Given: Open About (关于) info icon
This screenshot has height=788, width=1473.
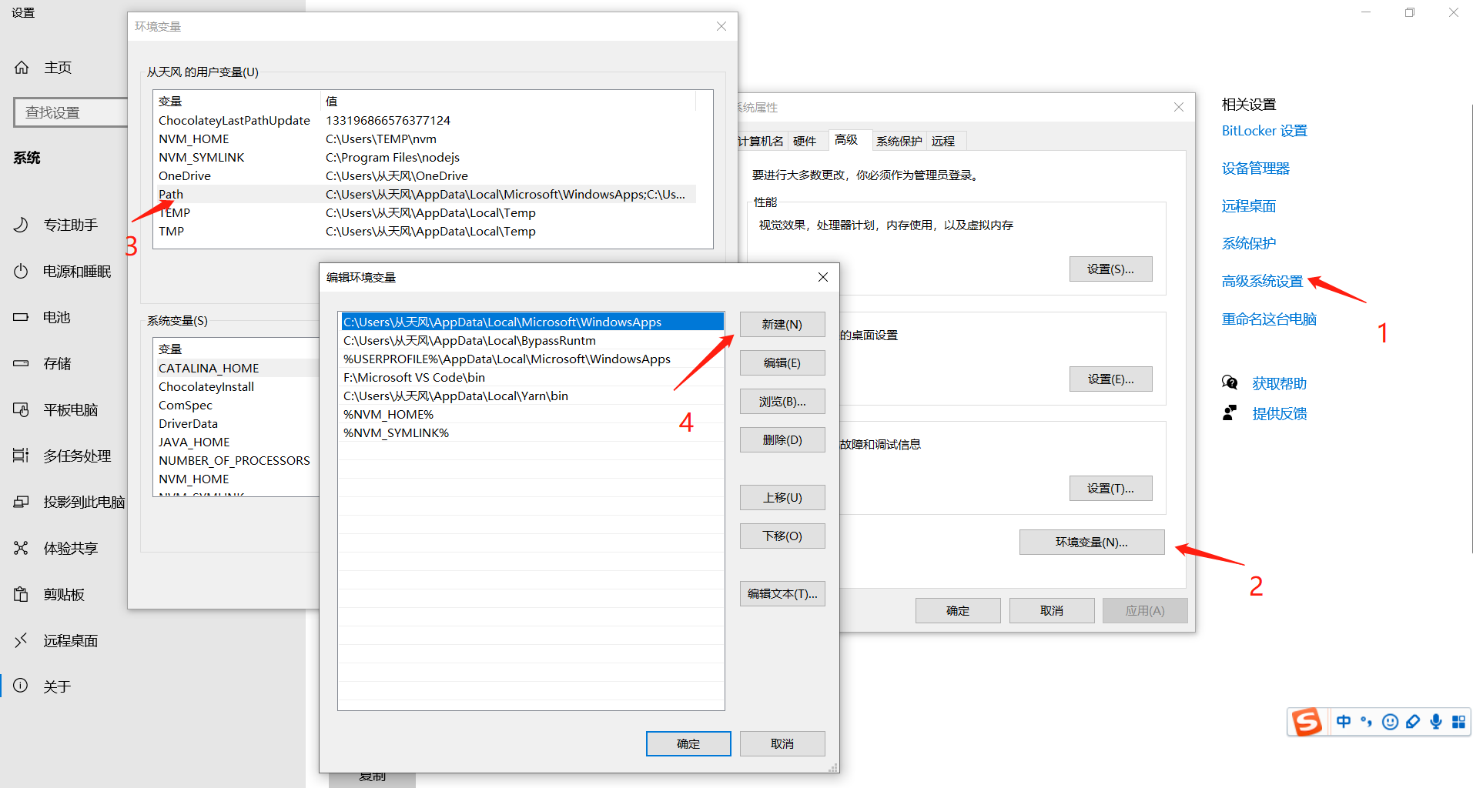Looking at the screenshot, I should pyautogui.click(x=21, y=686).
